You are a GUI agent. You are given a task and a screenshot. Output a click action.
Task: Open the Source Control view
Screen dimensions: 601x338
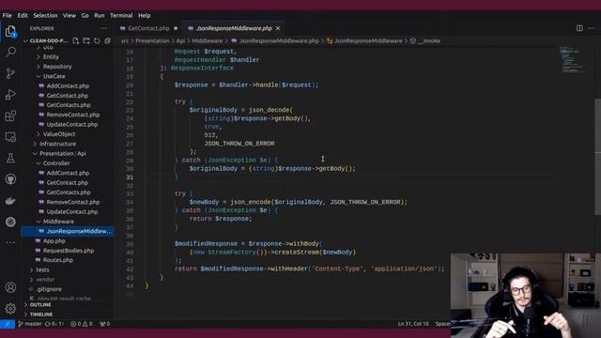click(x=10, y=73)
